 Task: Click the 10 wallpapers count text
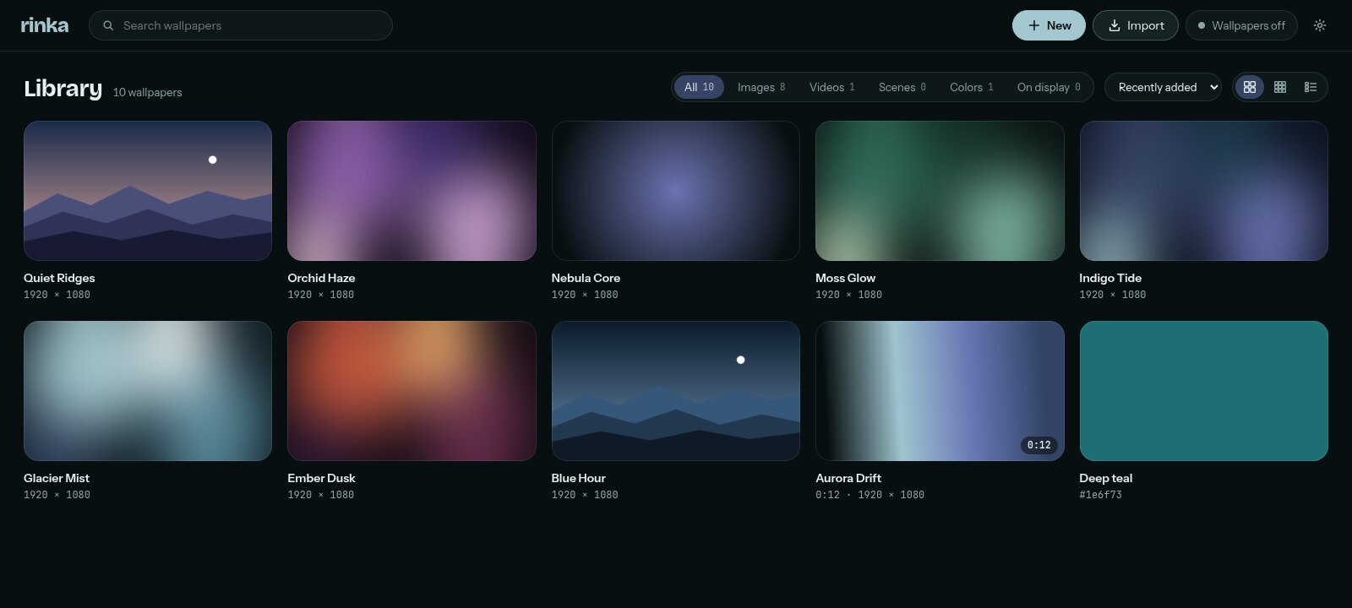pos(148,92)
